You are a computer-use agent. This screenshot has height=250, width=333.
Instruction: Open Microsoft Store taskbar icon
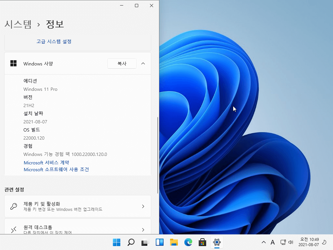point(202,242)
